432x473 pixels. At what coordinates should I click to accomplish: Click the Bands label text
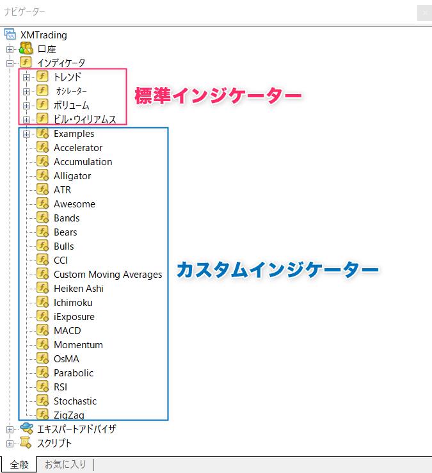[67, 218]
